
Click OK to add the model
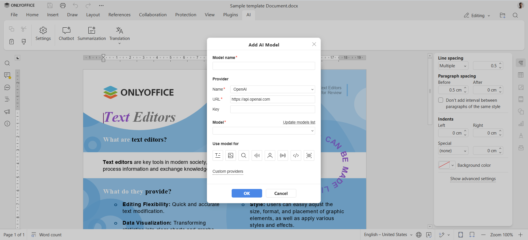(x=247, y=193)
